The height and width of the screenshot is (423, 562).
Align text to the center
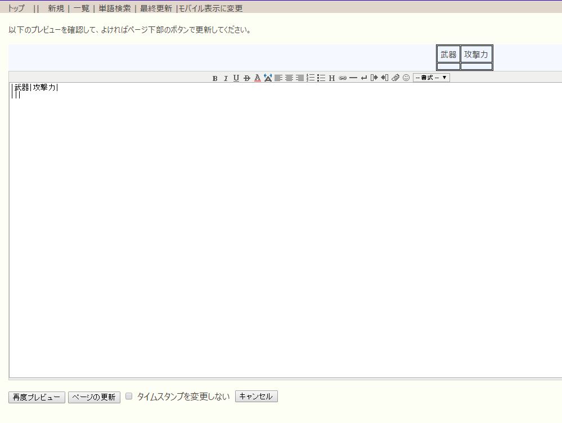[x=289, y=78]
